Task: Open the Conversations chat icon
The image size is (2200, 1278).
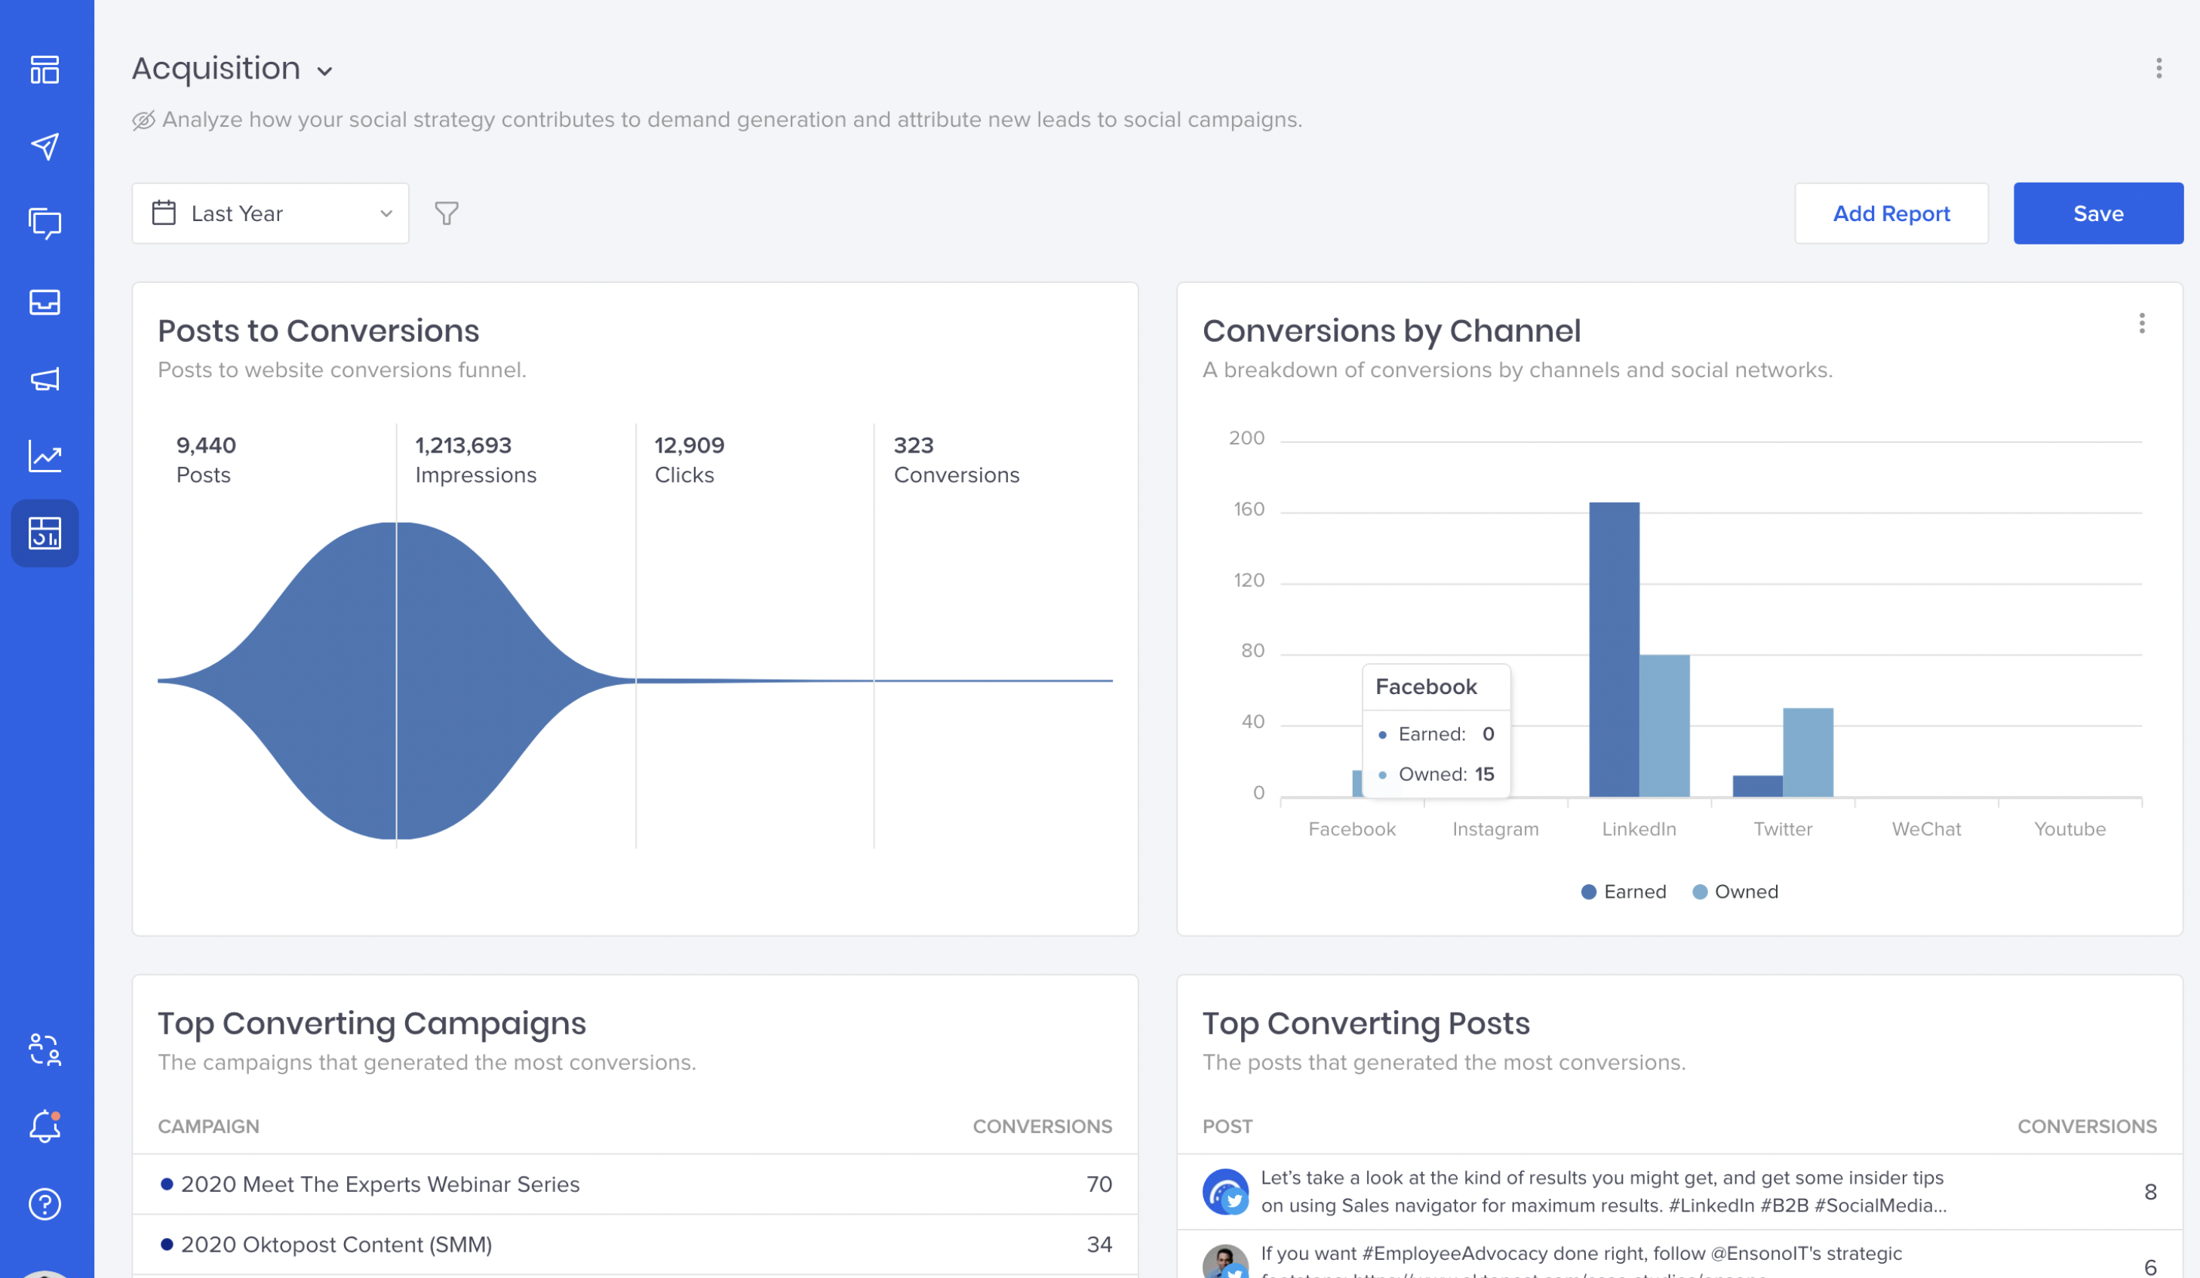Action: click(x=44, y=223)
